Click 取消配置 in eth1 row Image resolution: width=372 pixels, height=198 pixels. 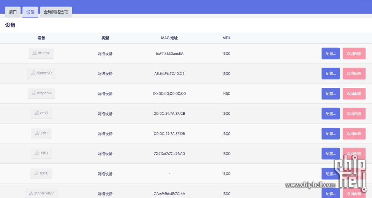coord(354,133)
